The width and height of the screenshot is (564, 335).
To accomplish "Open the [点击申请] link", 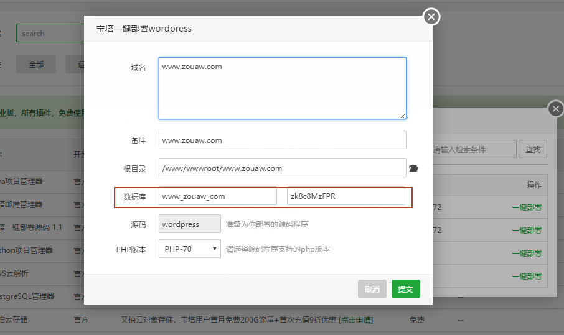I will pos(355,320).
